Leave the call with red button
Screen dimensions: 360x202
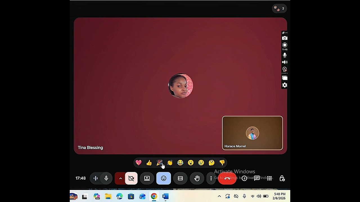(227, 178)
